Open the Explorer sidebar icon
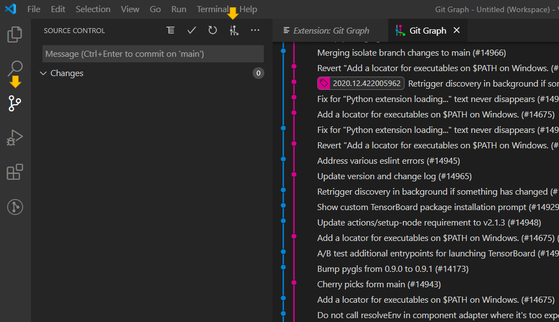559x322 pixels. [x=14, y=34]
